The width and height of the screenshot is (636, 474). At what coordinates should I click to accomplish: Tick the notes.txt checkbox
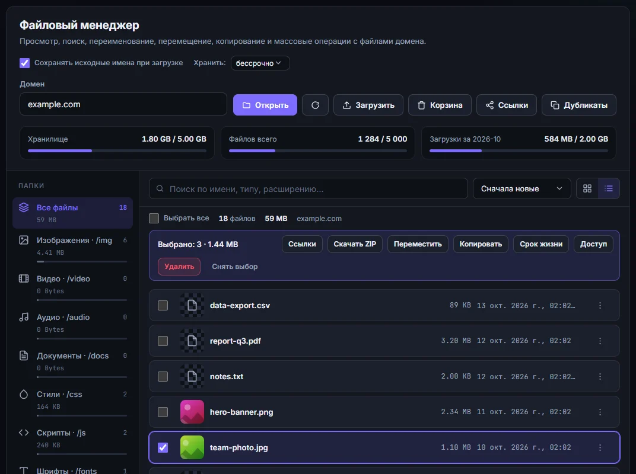(x=163, y=376)
